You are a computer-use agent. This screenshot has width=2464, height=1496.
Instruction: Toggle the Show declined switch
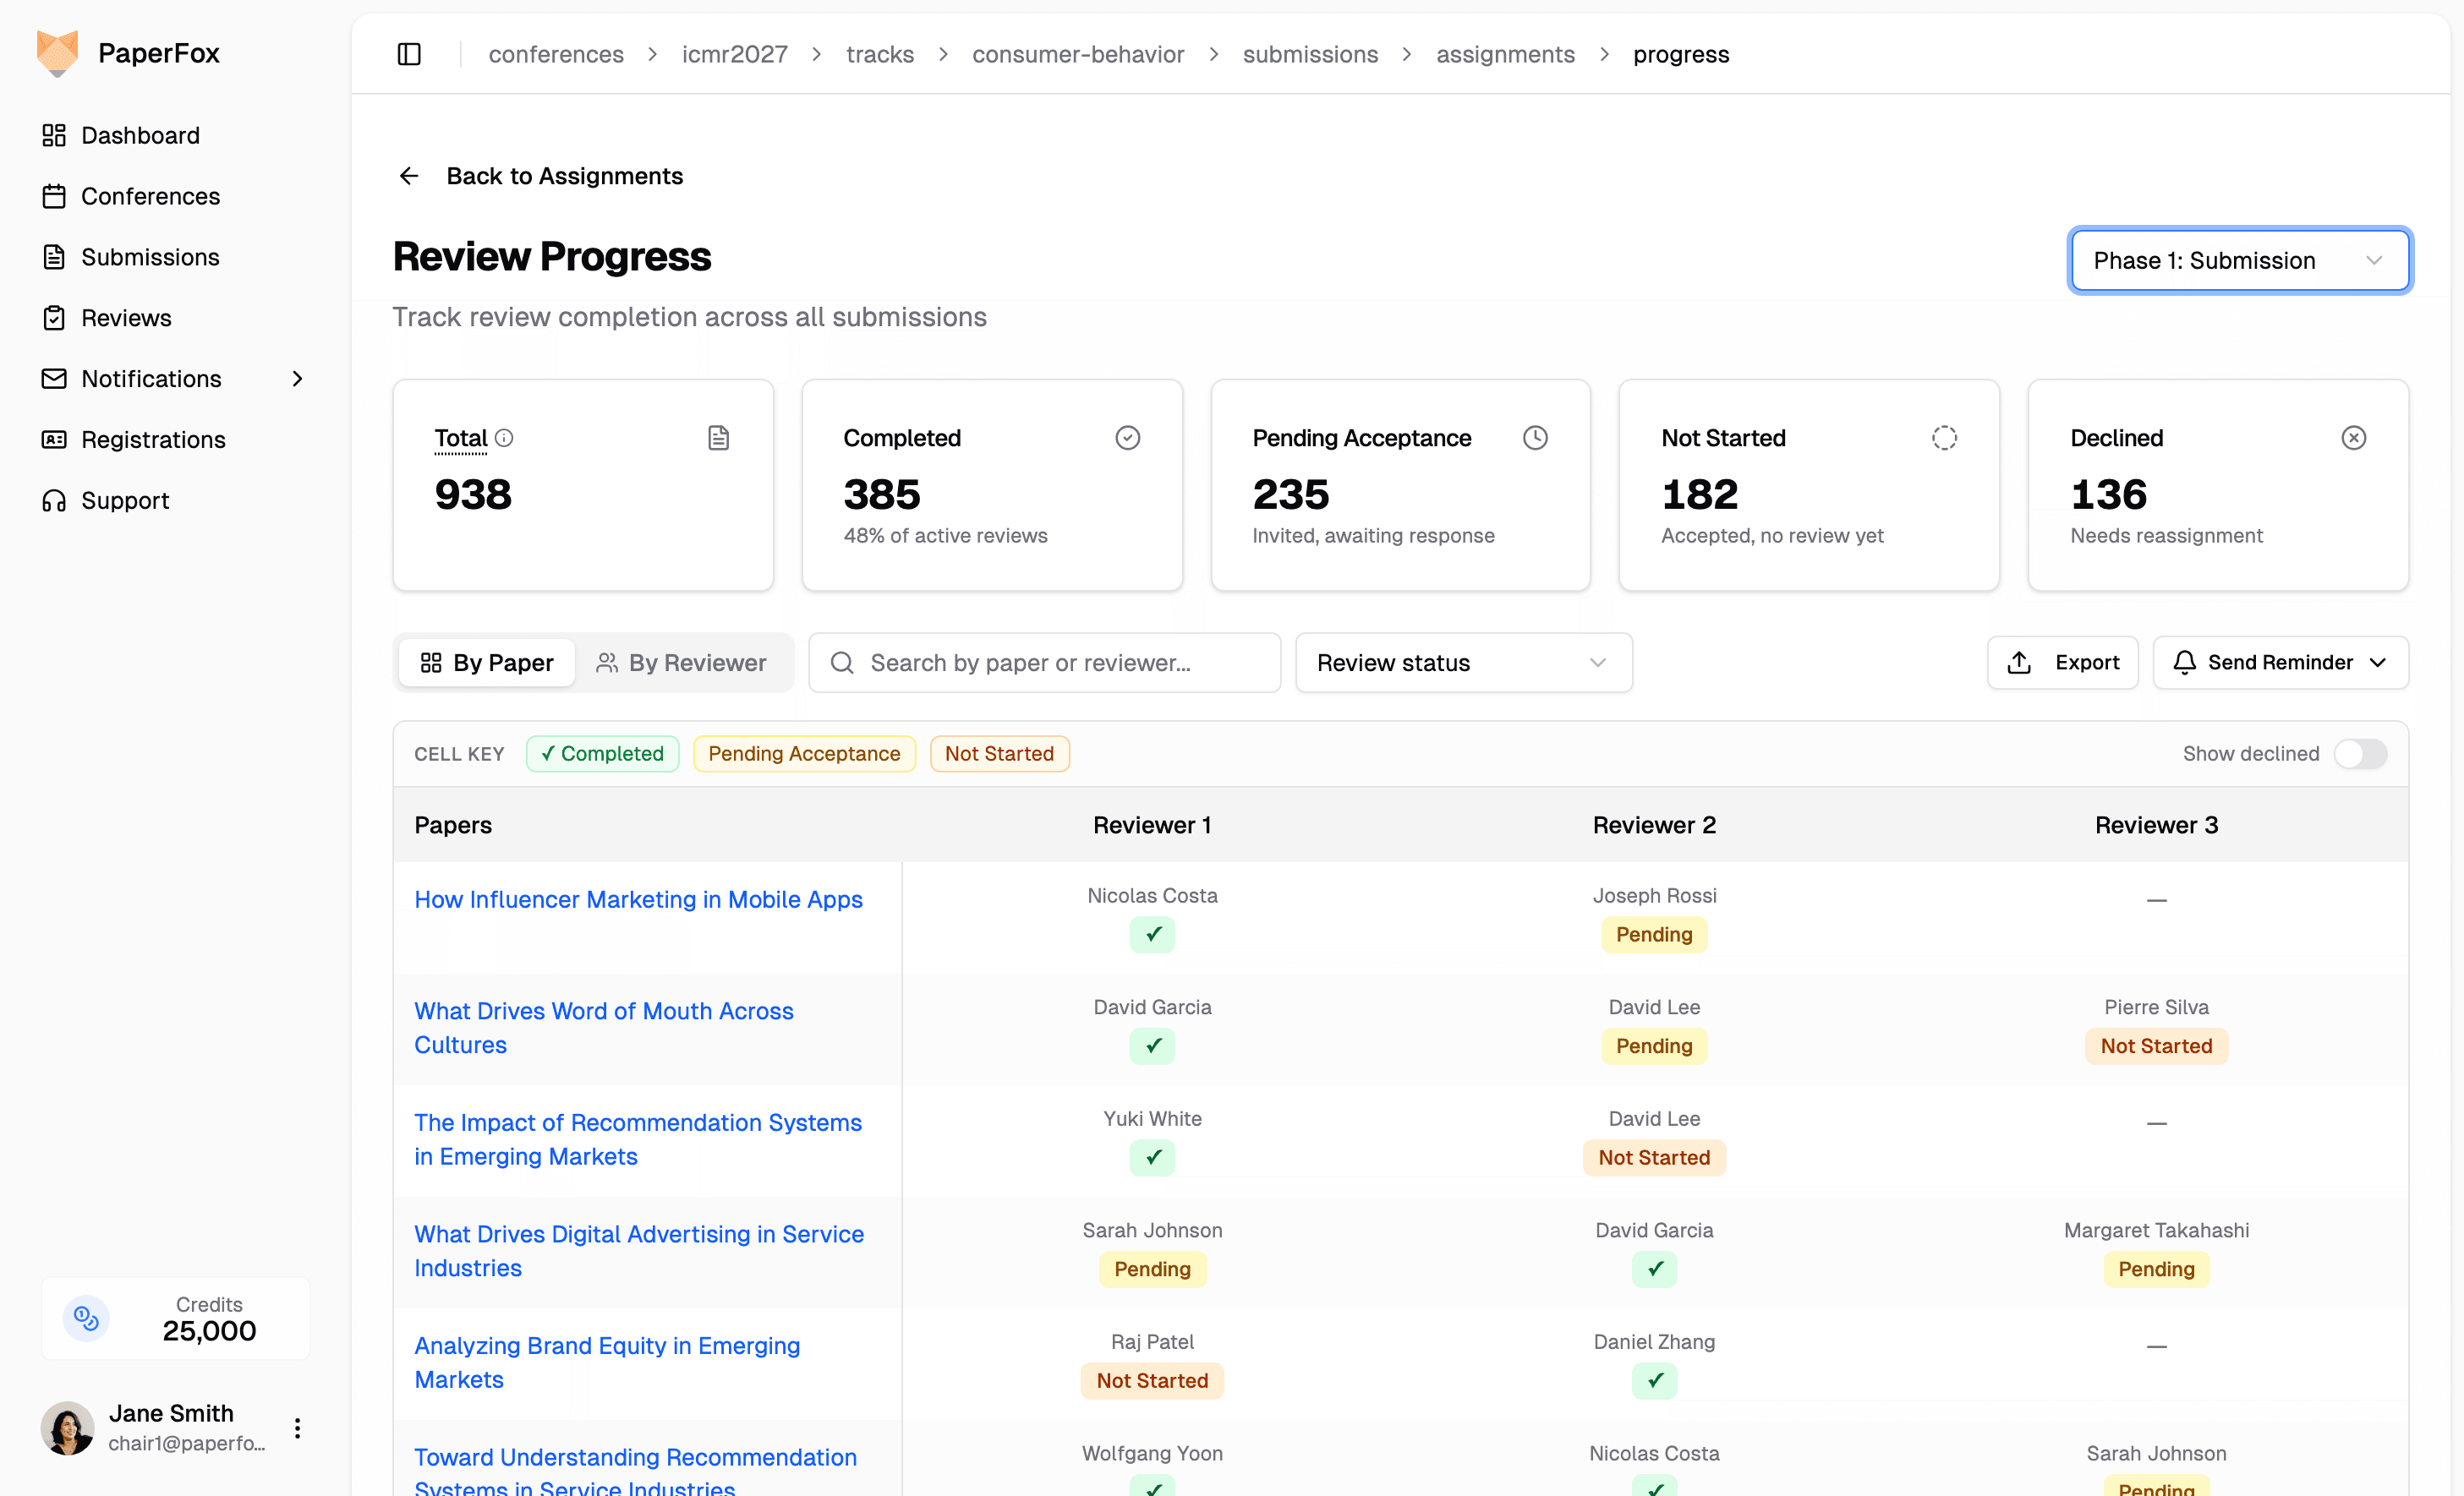(x=2360, y=754)
